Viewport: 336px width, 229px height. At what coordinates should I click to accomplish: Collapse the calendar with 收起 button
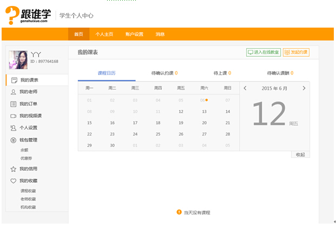[x=300, y=154]
